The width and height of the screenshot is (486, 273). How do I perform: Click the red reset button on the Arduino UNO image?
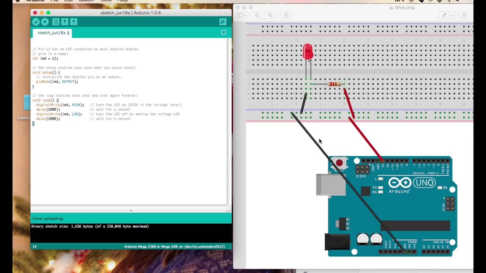tap(339, 163)
